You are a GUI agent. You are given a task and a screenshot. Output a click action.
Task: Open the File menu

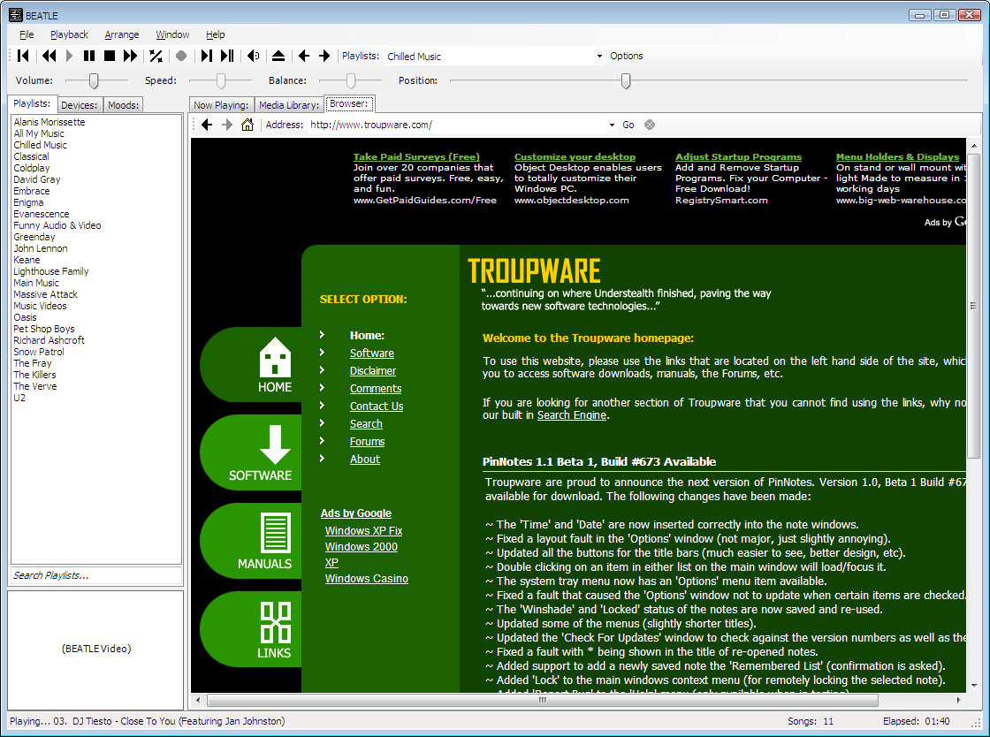27,34
